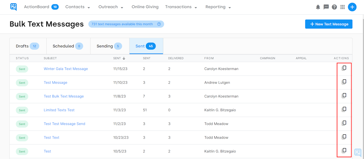Sort by the Campaign column header
Screen dimensions: 364x159
pos(268,58)
